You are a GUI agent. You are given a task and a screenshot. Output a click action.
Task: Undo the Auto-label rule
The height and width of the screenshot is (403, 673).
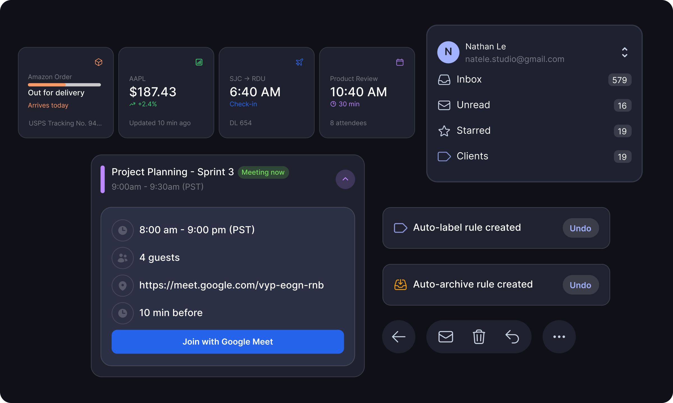pyautogui.click(x=580, y=228)
